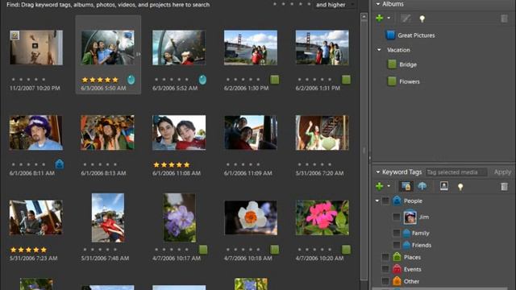Click the lightbulb icon in Keyword Tags toolbar

[460, 187]
